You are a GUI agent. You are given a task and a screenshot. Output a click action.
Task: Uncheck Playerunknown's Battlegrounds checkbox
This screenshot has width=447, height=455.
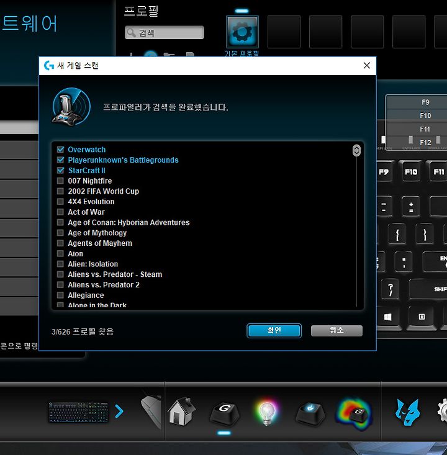[60, 160]
